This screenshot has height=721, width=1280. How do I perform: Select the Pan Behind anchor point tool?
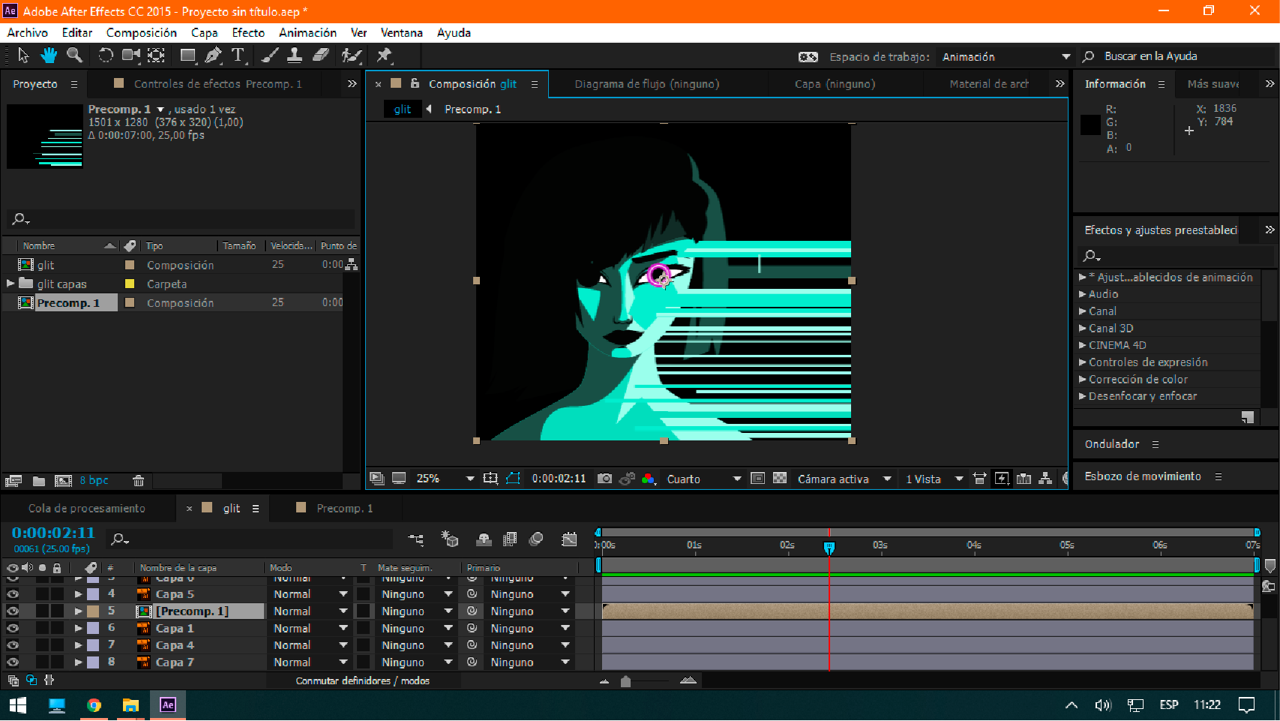pyautogui.click(x=156, y=55)
